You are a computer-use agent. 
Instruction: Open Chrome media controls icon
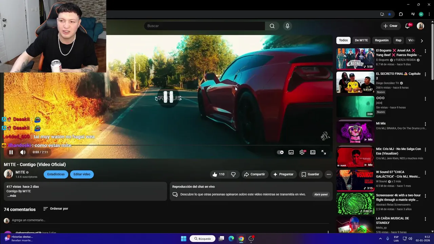[x=413, y=14]
